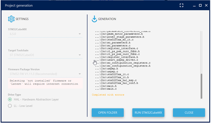Click the ...\Inc\power_stage_parameters.h log line
211x123 pixels.
[120, 37]
